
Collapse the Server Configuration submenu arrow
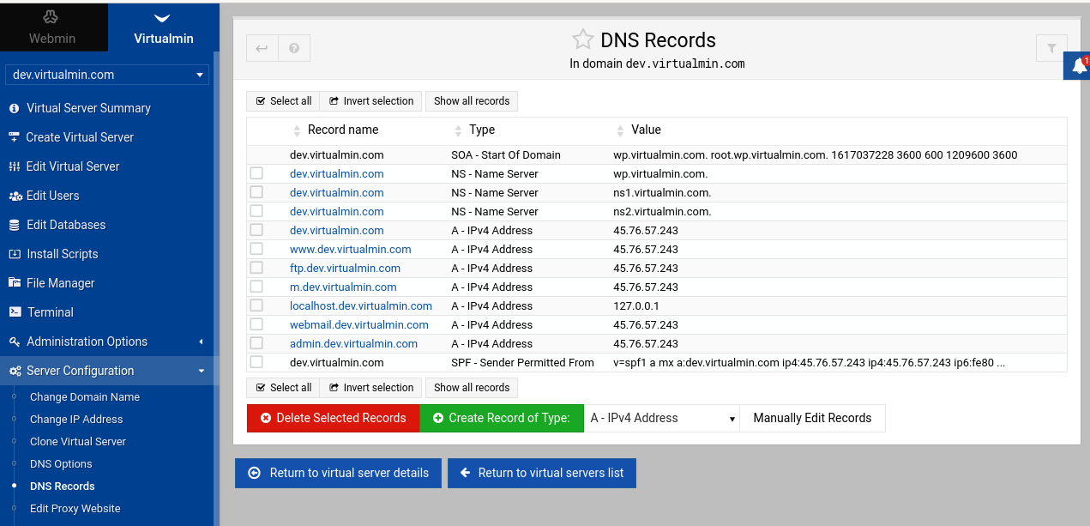(x=202, y=371)
